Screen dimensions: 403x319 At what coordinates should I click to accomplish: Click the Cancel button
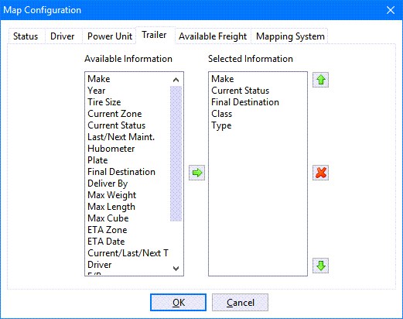[x=241, y=302]
